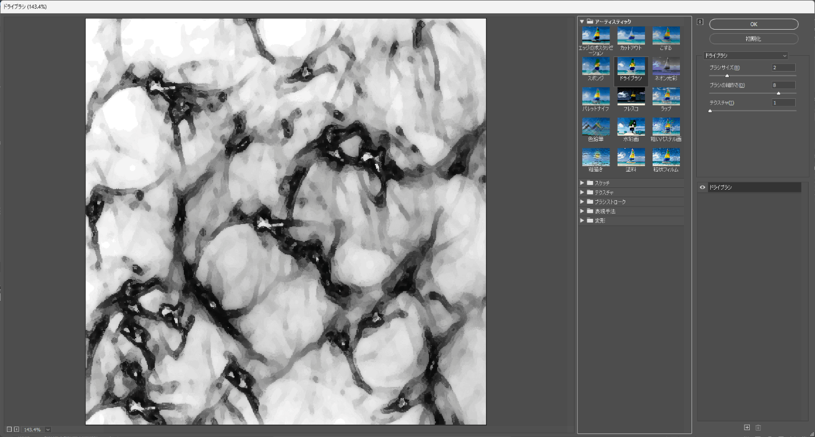This screenshot has width=815, height=437.
Task: Choose the 粗いパステル画 filter thumbnail
Action: click(x=666, y=127)
